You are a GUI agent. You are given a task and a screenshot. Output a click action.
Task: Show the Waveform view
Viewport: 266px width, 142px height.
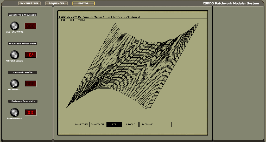point(81,124)
